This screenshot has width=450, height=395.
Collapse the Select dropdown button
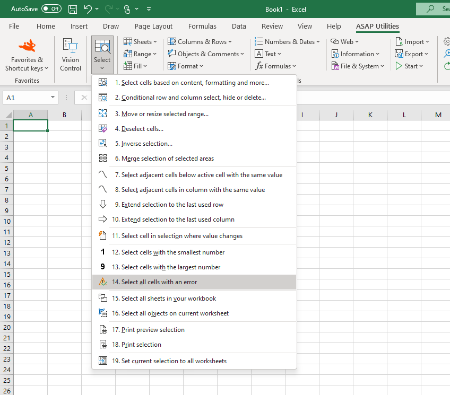pyautogui.click(x=102, y=55)
